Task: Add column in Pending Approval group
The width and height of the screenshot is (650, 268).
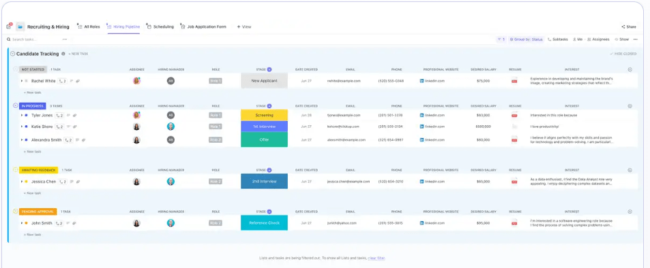Action: pyautogui.click(x=630, y=212)
